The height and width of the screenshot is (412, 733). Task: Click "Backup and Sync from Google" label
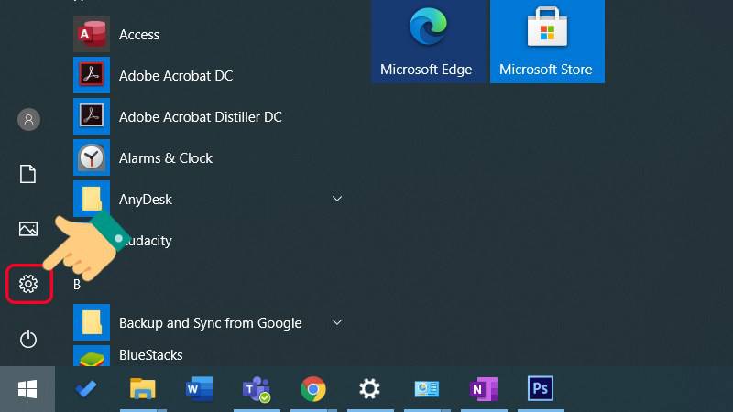point(211,323)
